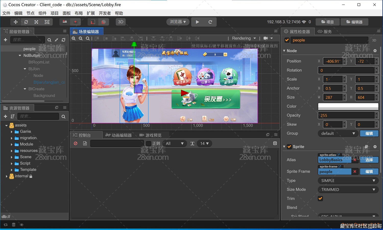This screenshot has width=383, height=230.
Task: Toggle the people node active checkbox
Action: 287,40
